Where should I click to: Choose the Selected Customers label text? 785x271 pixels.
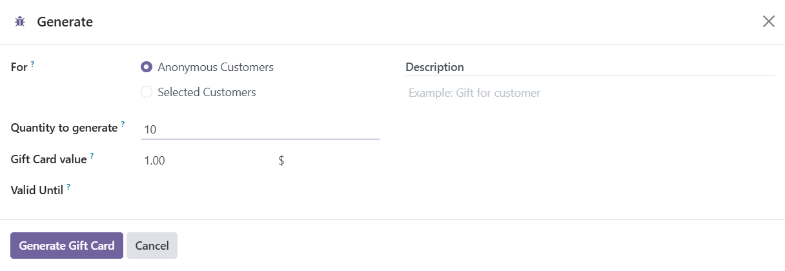(207, 92)
